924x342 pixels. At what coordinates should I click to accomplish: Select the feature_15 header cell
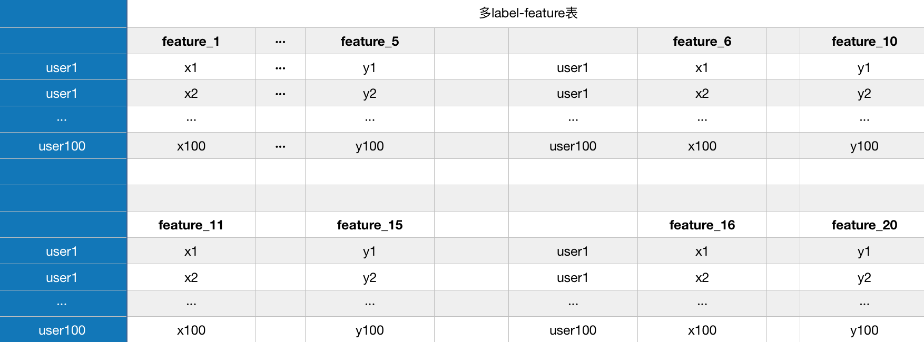click(370, 225)
